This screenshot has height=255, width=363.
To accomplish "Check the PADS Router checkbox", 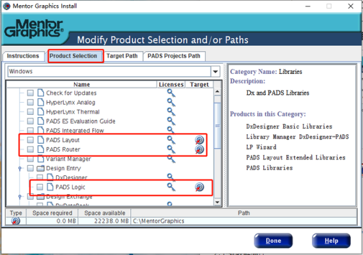I will pyautogui.click(x=30, y=149).
